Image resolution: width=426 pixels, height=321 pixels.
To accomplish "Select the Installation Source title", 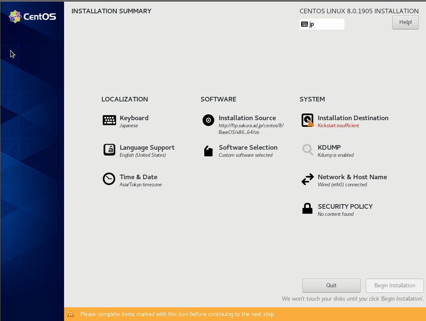I will point(247,118).
